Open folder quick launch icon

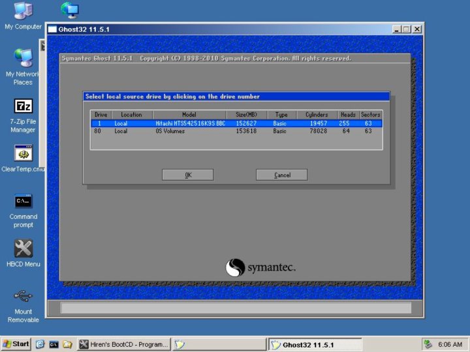pyautogui.click(x=67, y=345)
